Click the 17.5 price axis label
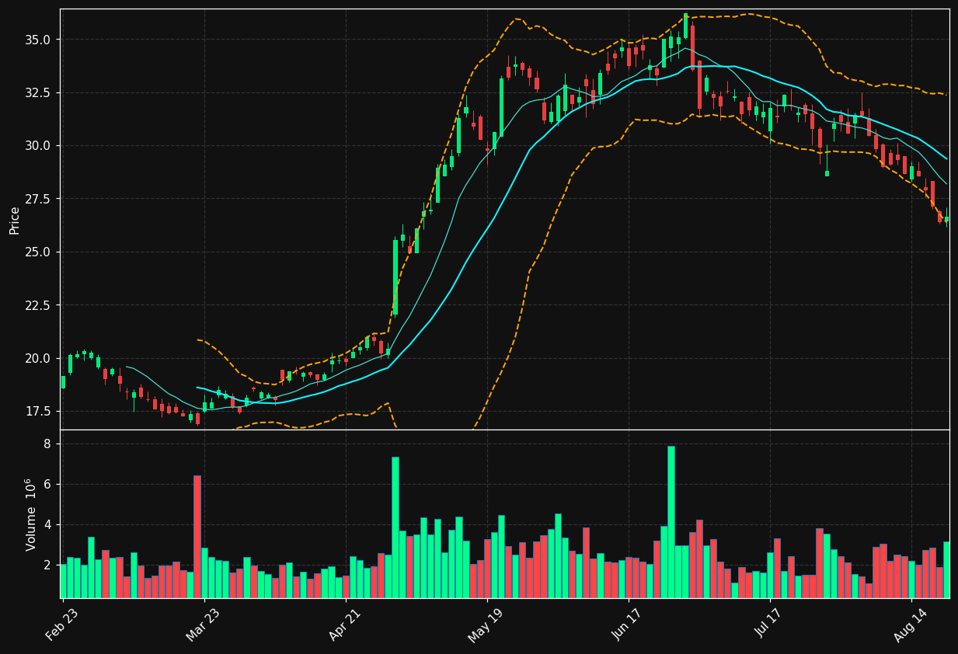This screenshot has width=958, height=654. click(x=39, y=412)
